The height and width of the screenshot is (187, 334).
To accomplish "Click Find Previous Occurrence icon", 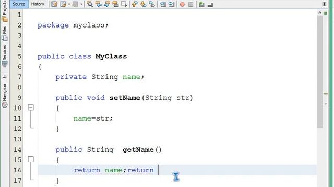I will click(x=99, y=4).
